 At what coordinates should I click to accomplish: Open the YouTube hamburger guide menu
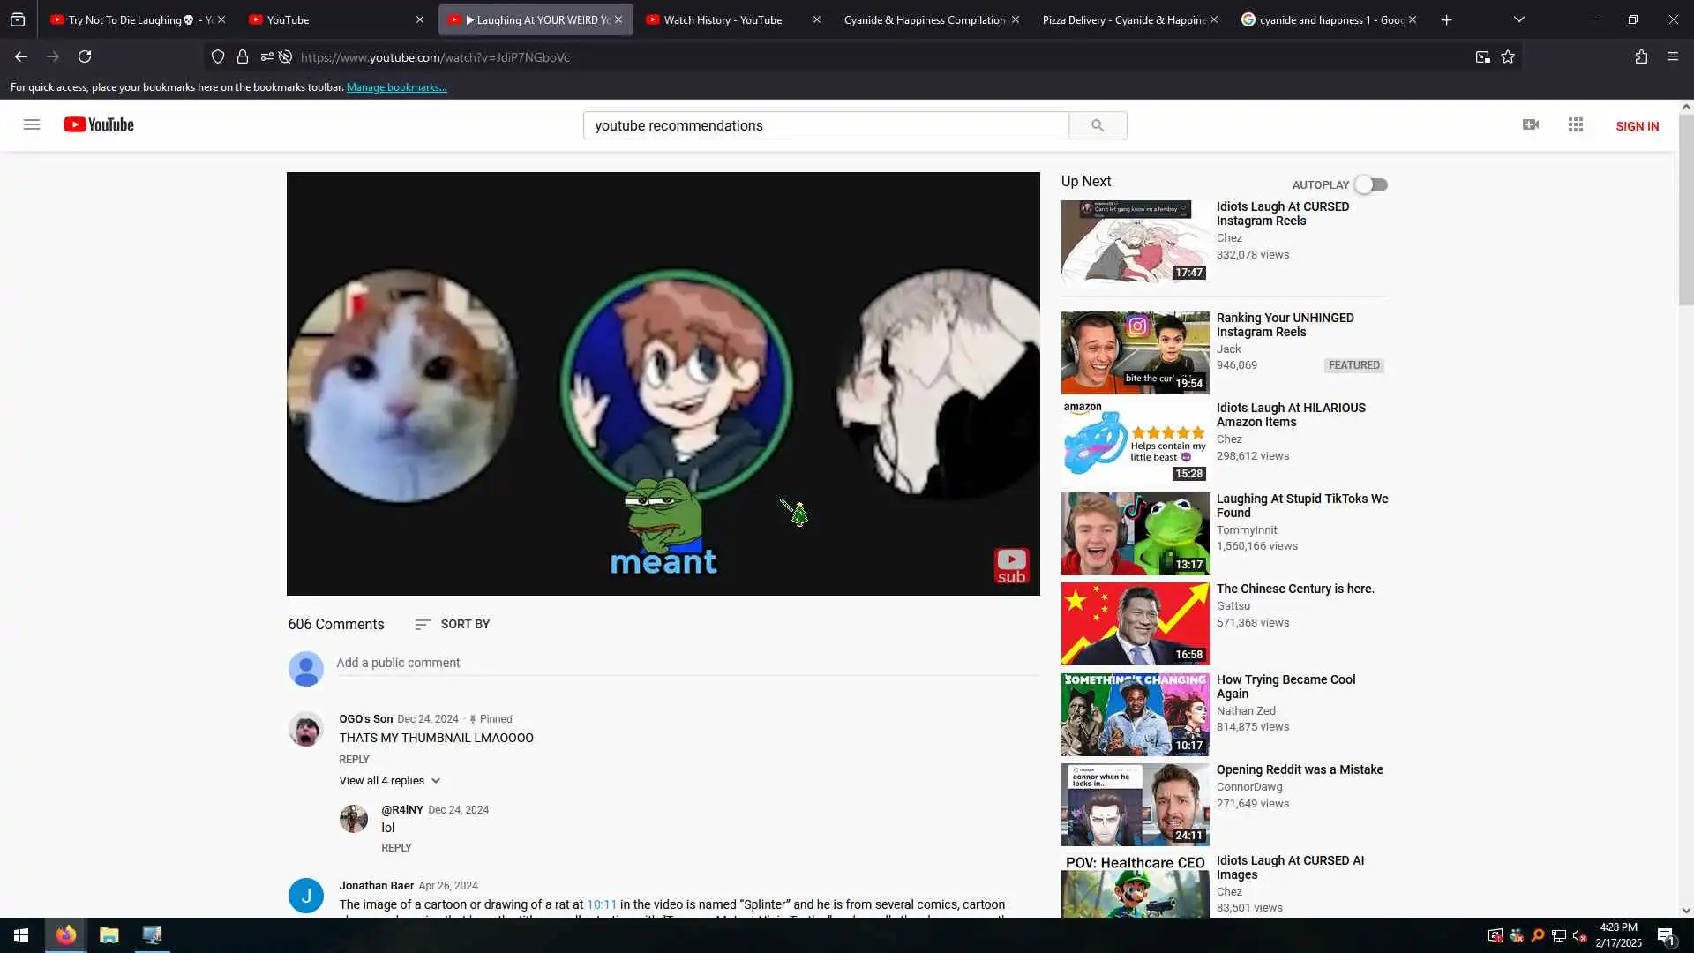tap(32, 124)
